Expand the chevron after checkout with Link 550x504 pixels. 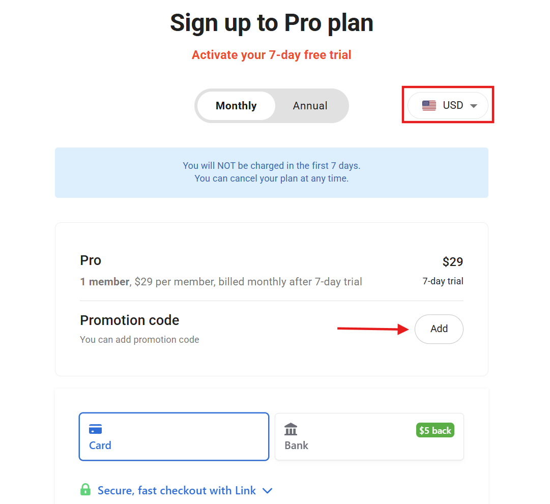point(267,491)
